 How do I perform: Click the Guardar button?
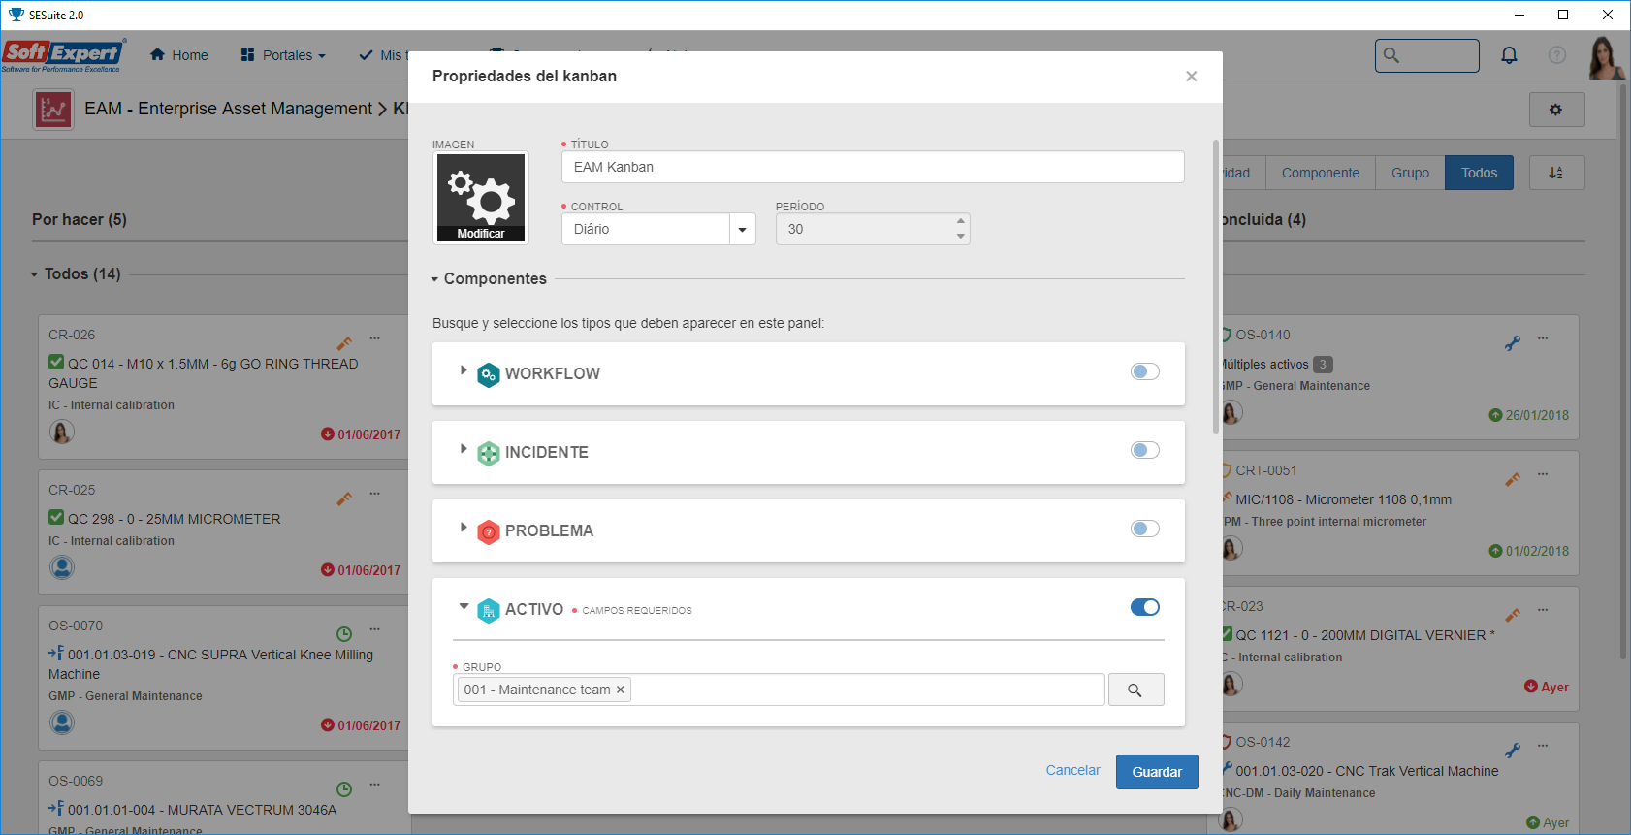(1157, 772)
